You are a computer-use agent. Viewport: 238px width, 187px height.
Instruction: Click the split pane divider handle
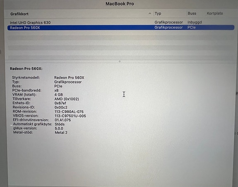tap(120, 61)
